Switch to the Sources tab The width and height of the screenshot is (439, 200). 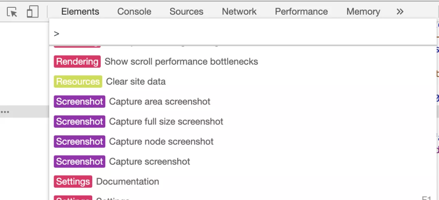(186, 12)
